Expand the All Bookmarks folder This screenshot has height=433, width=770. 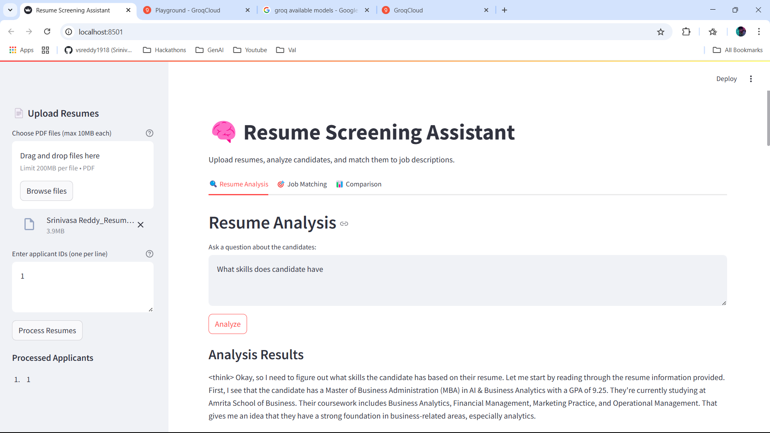pyautogui.click(x=738, y=50)
